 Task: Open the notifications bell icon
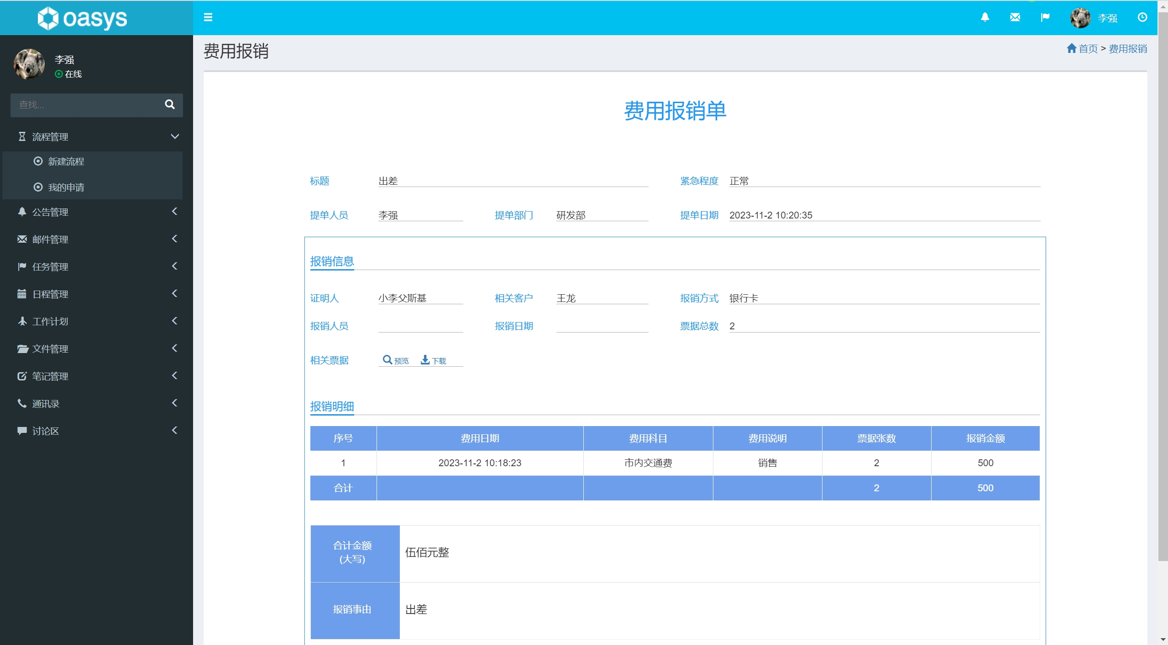click(x=985, y=17)
